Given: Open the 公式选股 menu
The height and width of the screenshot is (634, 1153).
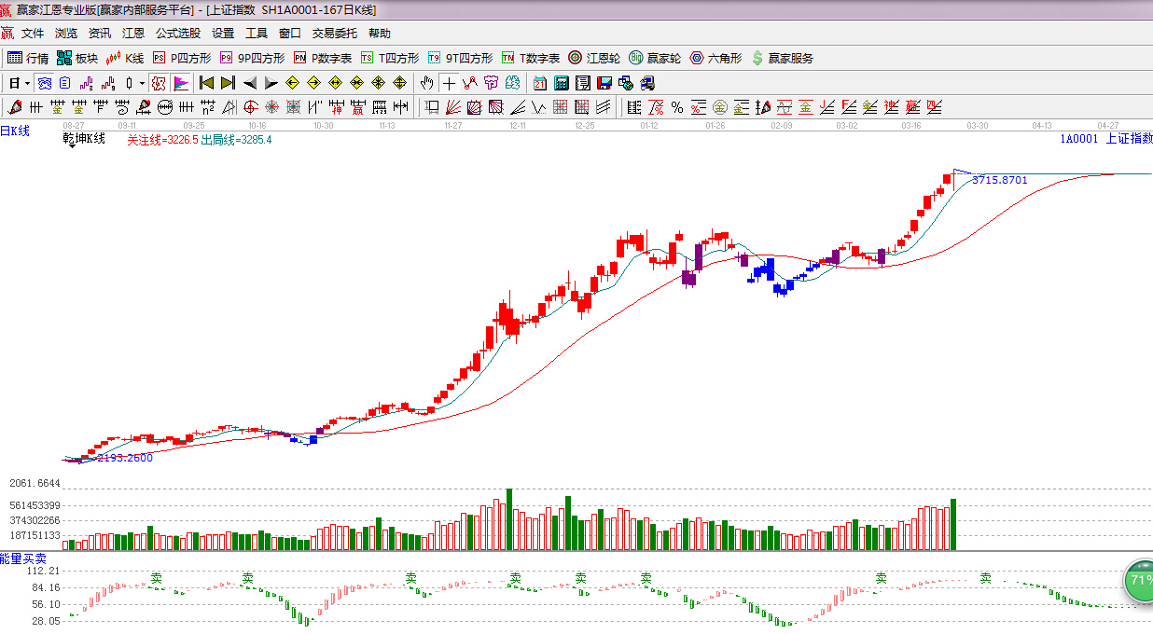Looking at the screenshot, I should click(x=177, y=33).
